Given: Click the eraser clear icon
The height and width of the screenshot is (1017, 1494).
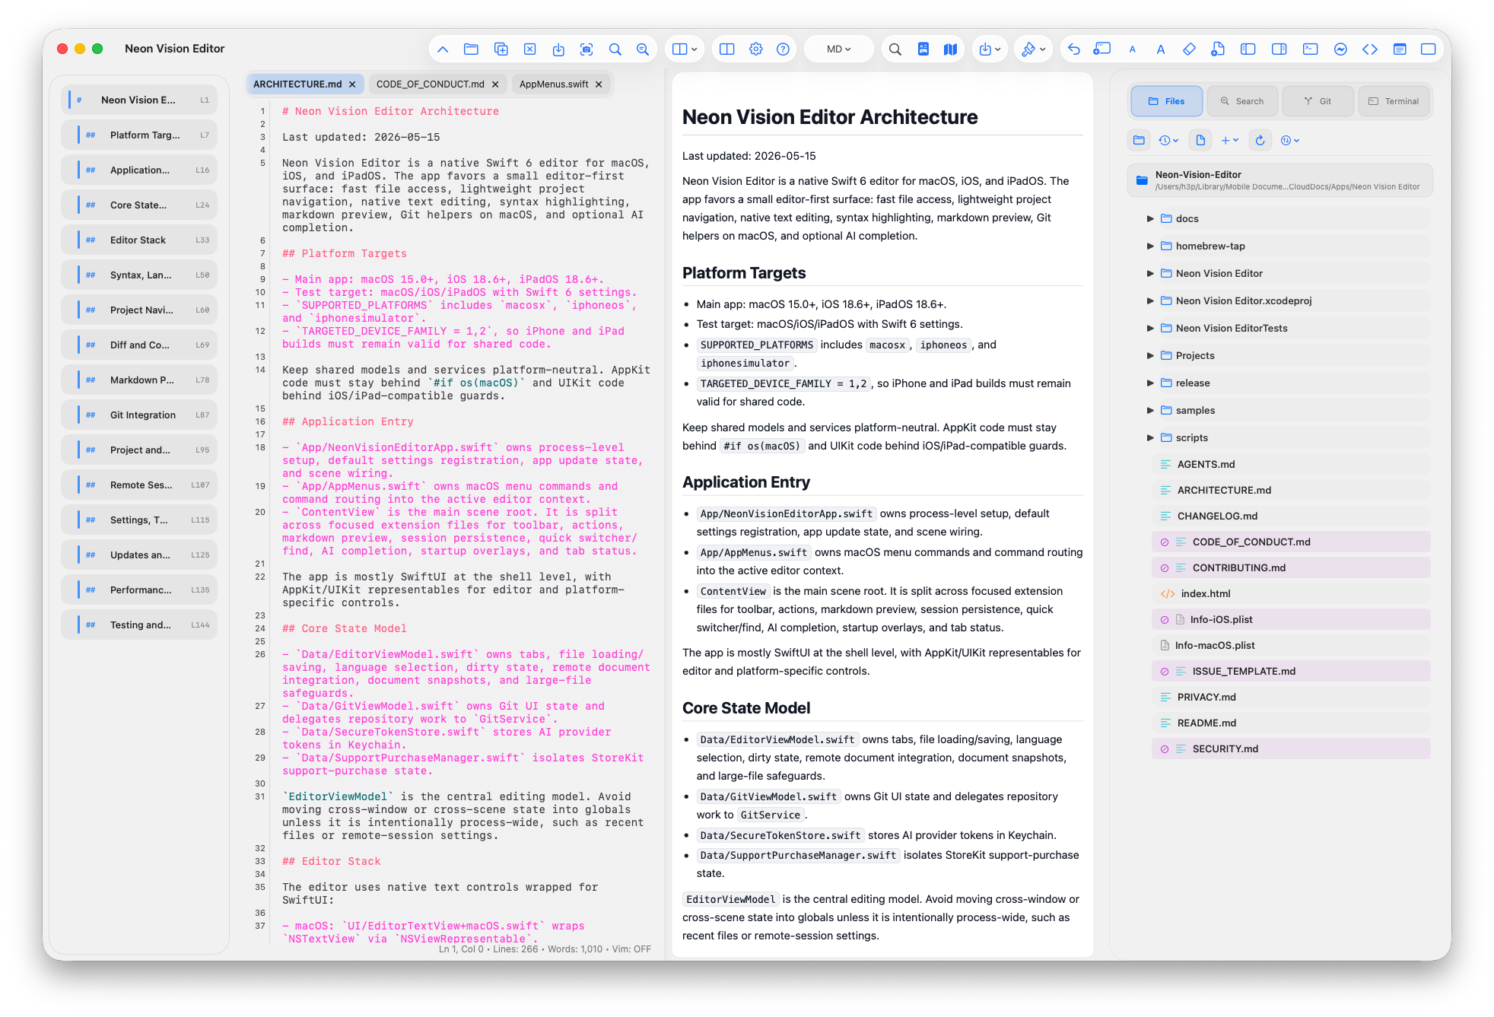Looking at the screenshot, I should 1189,49.
